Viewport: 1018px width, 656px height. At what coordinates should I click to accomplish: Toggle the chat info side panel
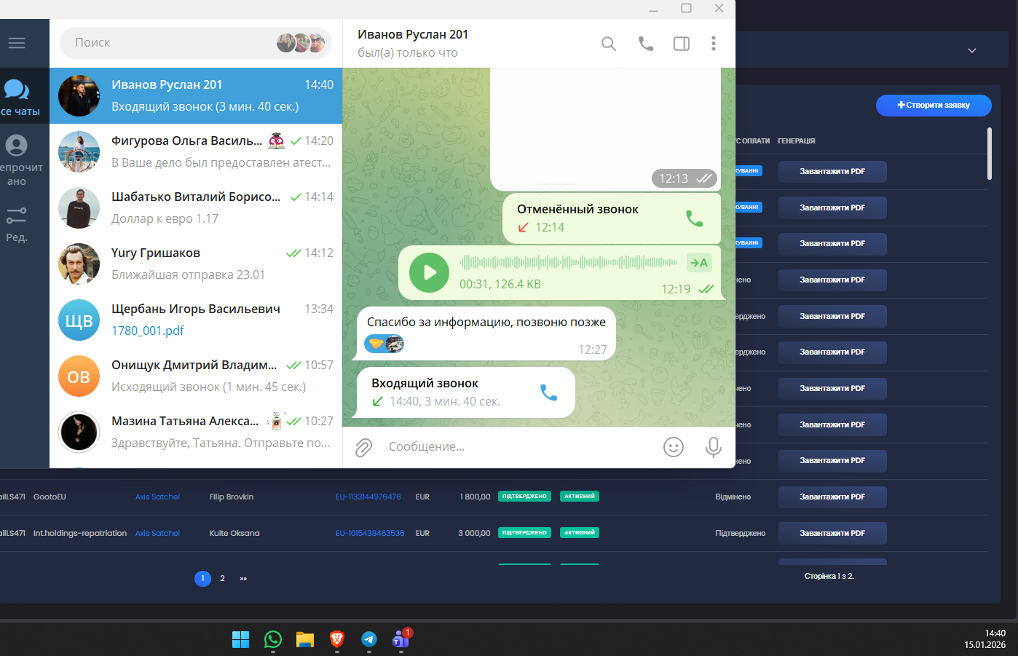(x=682, y=44)
